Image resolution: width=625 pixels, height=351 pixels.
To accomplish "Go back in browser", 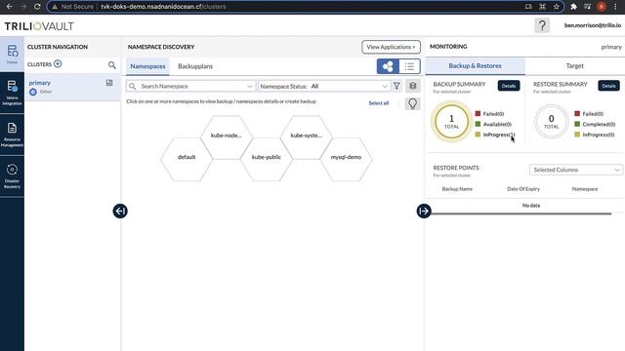I will 9,7.
